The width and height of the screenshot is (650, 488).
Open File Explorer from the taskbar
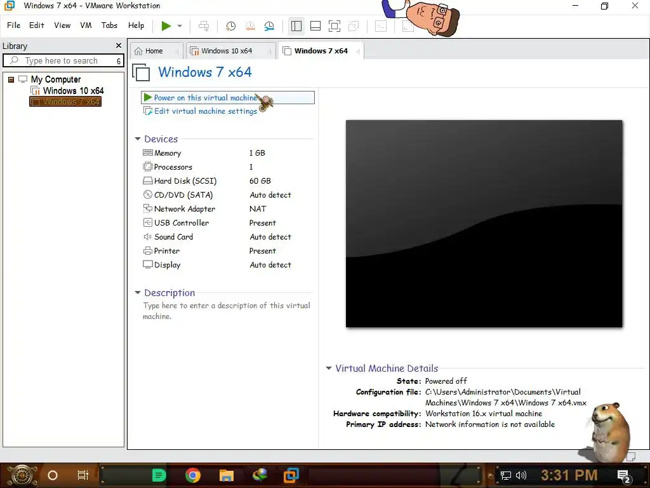(227, 475)
